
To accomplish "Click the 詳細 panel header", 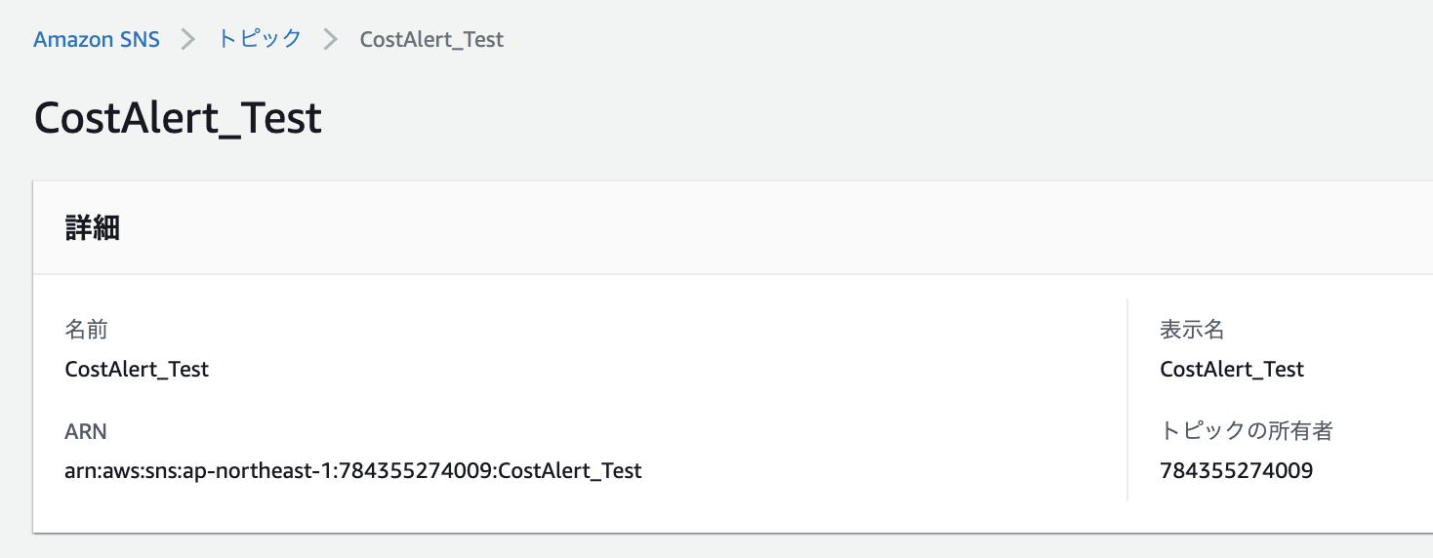I will 93,228.
